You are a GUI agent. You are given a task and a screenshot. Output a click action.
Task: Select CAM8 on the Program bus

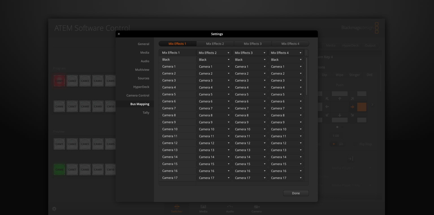(x=85, y=106)
